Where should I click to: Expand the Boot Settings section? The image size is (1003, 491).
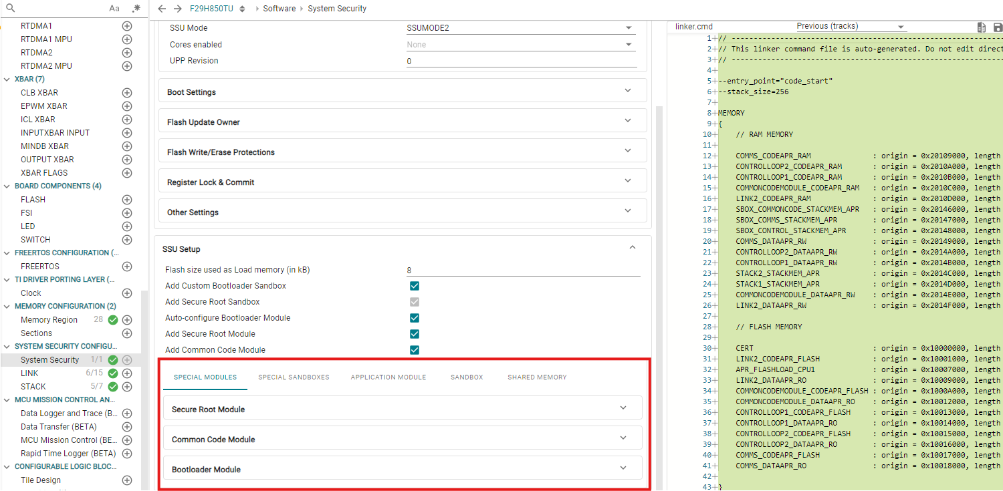(x=403, y=92)
